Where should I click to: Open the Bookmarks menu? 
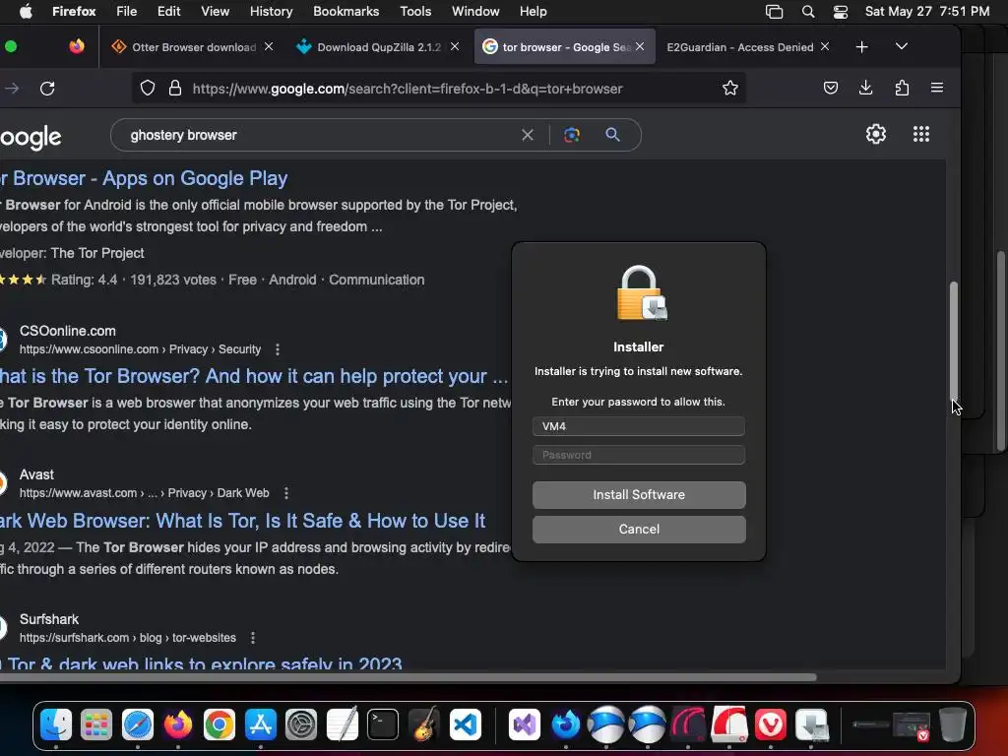[346, 12]
